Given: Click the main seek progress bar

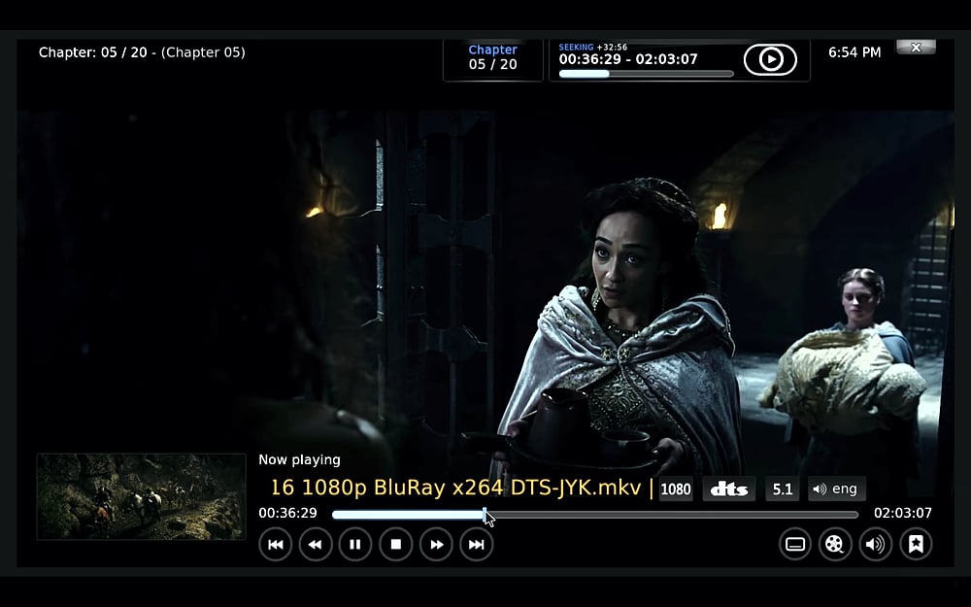Looking at the screenshot, I should [594, 514].
